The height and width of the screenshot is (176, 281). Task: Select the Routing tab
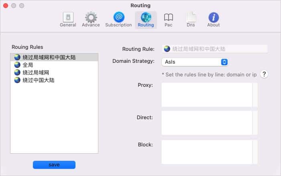(x=146, y=20)
